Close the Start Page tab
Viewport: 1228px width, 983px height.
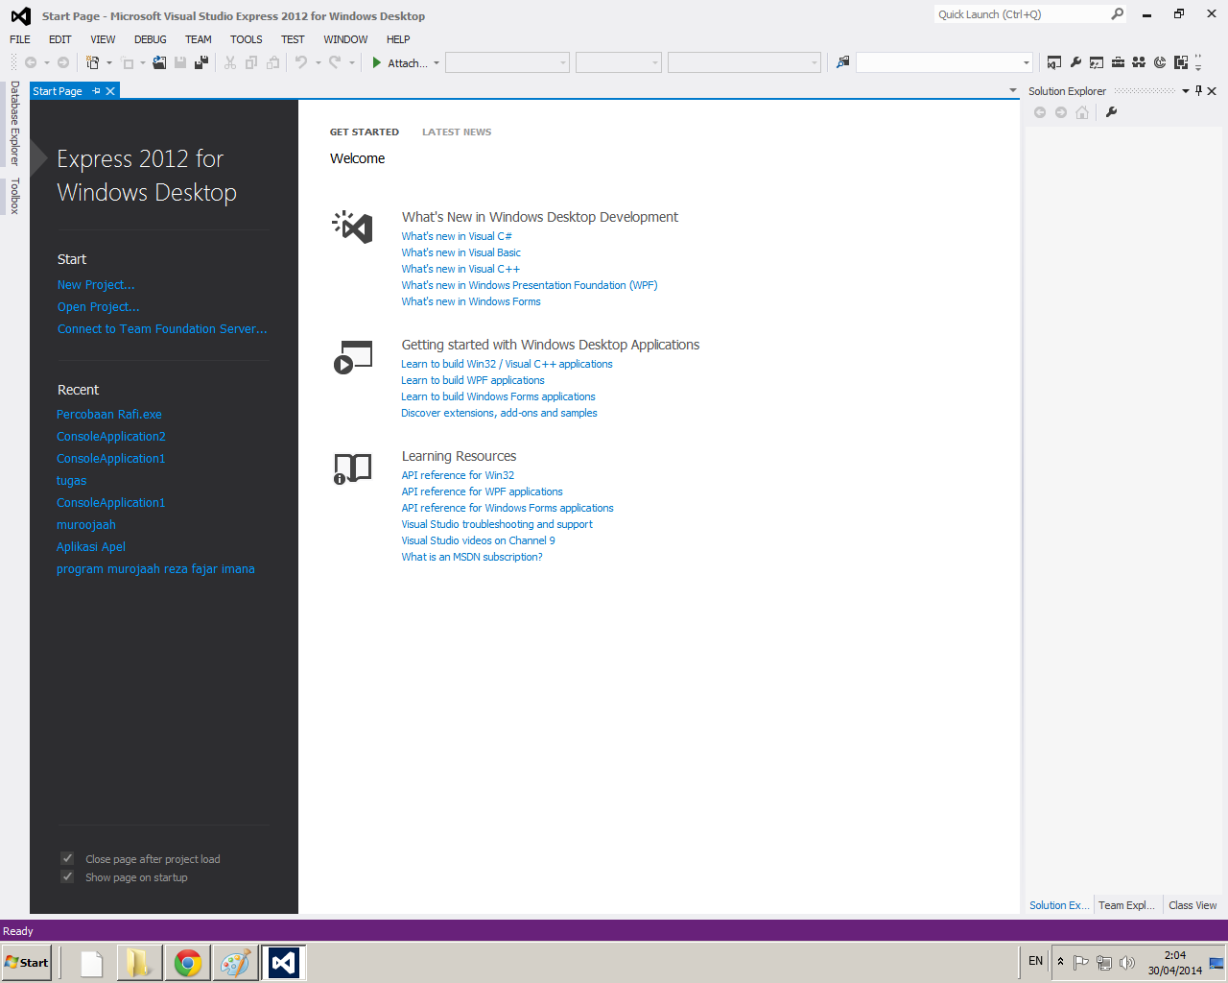110,91
